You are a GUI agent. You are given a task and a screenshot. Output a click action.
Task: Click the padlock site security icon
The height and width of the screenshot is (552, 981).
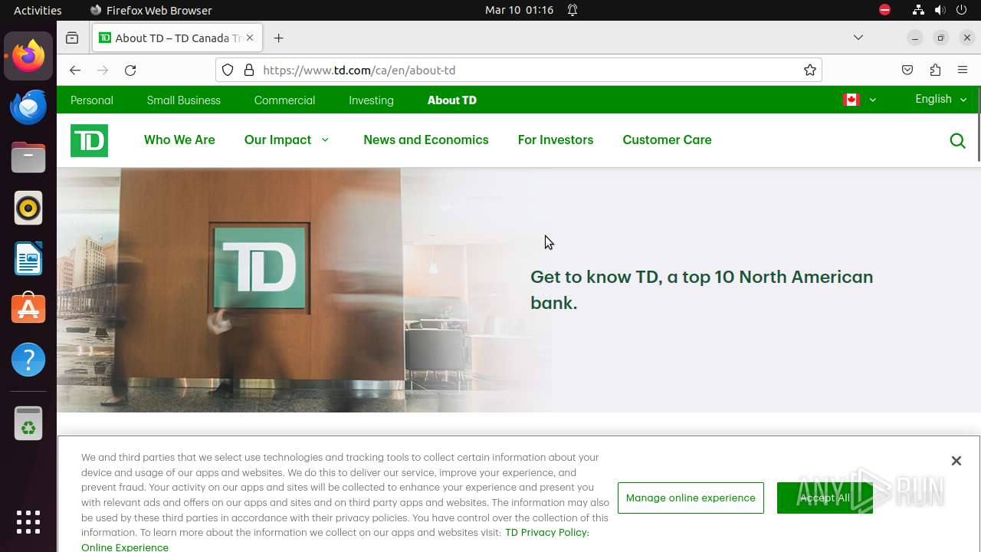[249, 70]
